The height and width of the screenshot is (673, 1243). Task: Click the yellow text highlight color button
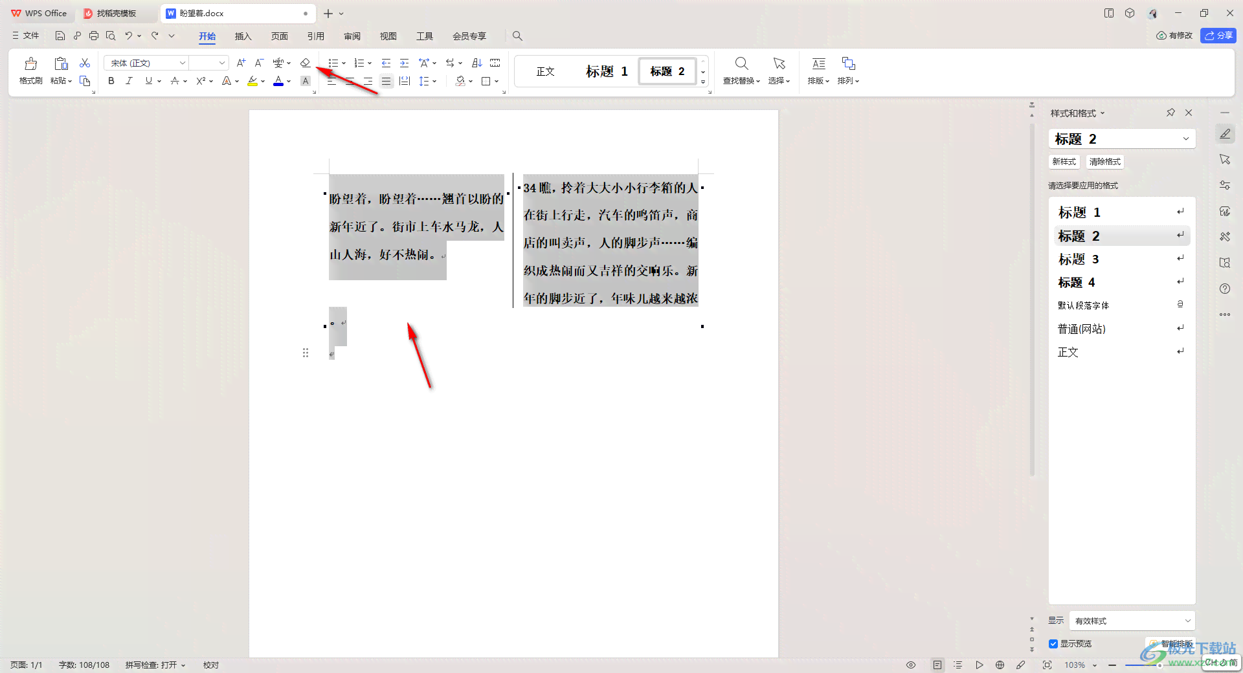[252, 81]
